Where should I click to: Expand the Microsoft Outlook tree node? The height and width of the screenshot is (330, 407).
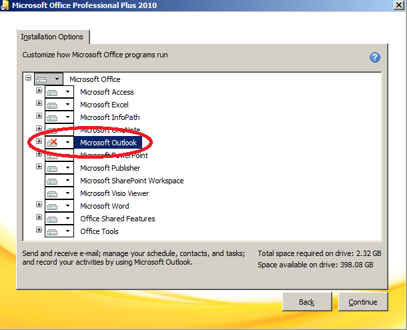point(39,141)
